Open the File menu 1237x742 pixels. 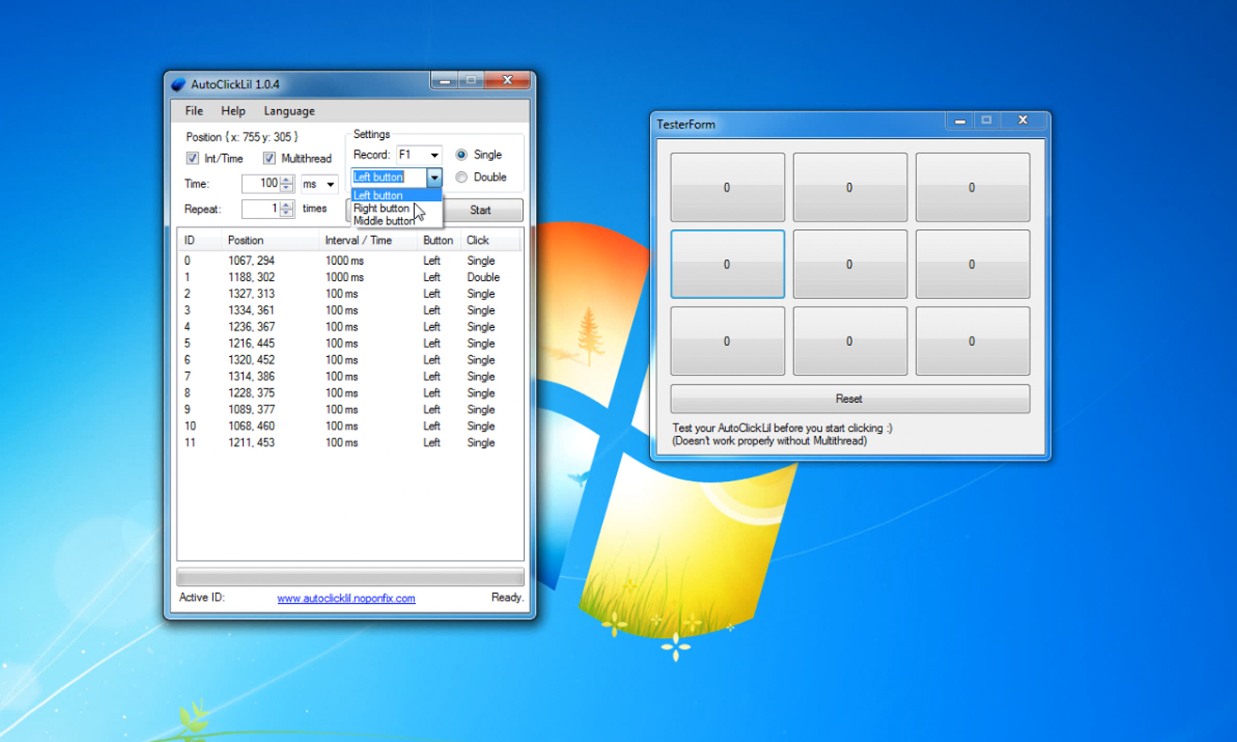click(x=194, y=111)
